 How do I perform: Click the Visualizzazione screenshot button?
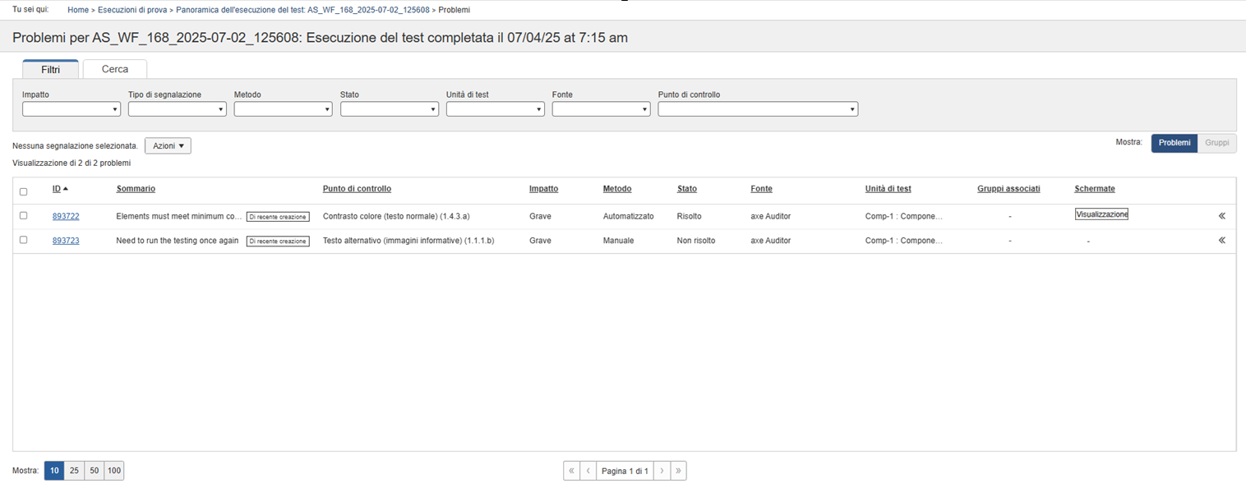pos(1101,214)
